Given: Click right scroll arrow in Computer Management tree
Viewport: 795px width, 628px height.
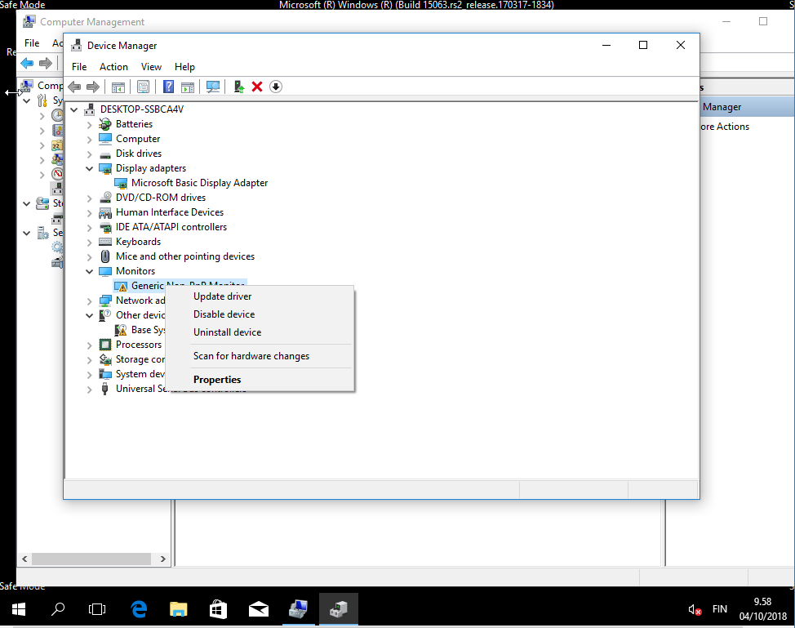Looking at the screenshot, I should pyautogui.click(x=162, y=559).
